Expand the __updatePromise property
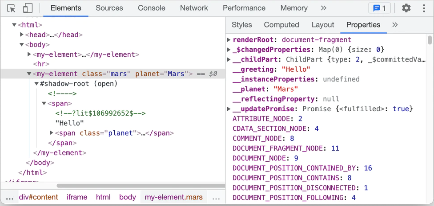 tap(229, 109)
